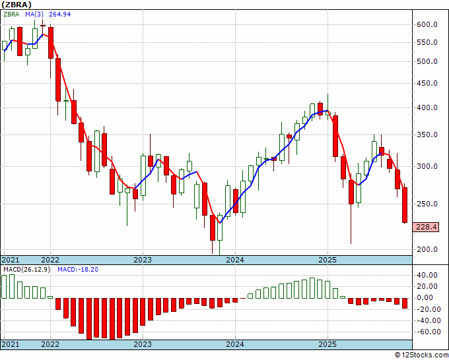449x360 pixels.
Task: Click 2025 on the MACD panel time axis
Action: click(328, 344)
